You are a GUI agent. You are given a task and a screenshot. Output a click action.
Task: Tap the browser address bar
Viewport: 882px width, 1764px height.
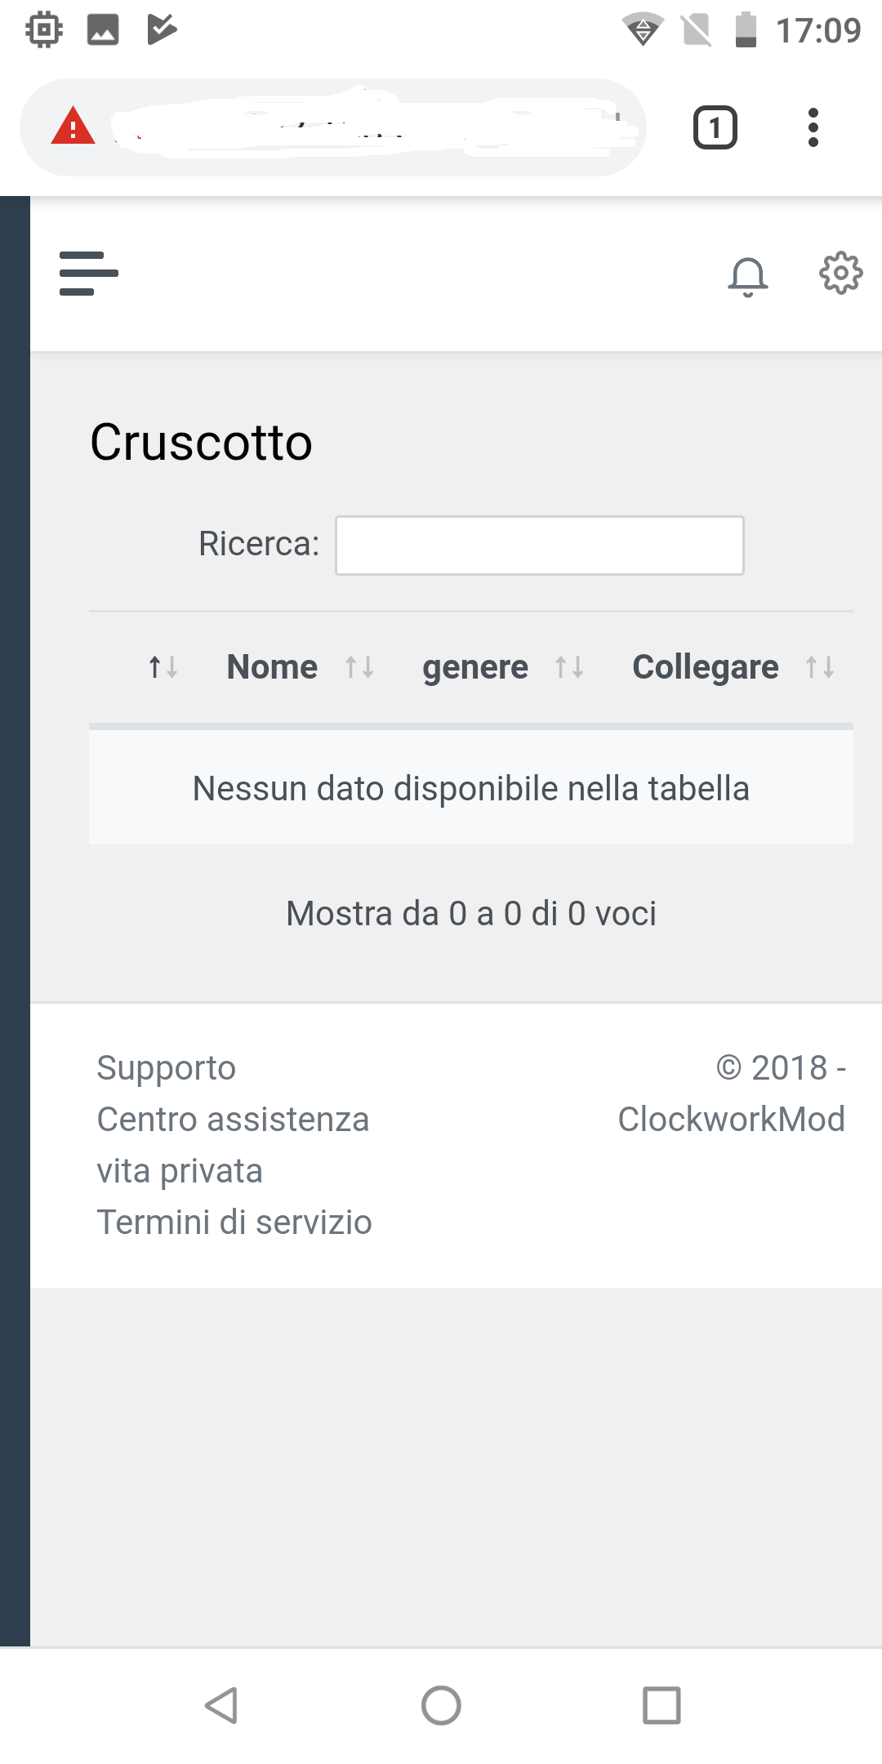click(x=367, y=128)
